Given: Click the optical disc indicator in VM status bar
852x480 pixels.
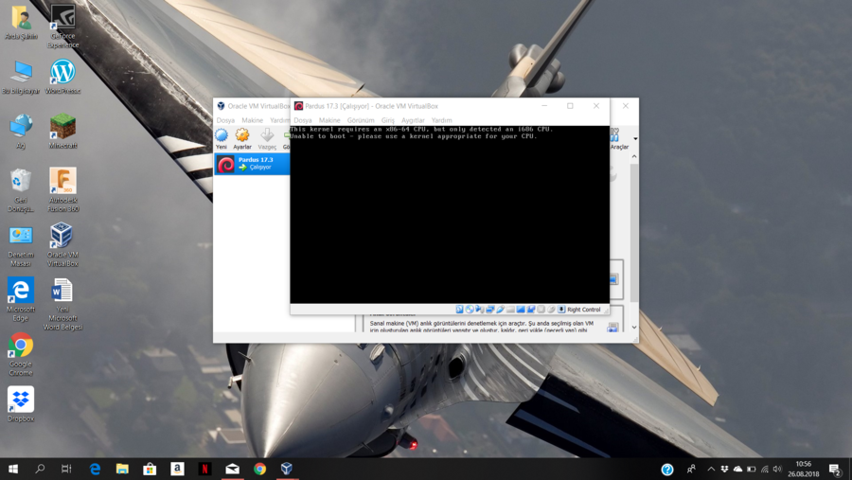Looking at the screenshot, I should (470, 310).
